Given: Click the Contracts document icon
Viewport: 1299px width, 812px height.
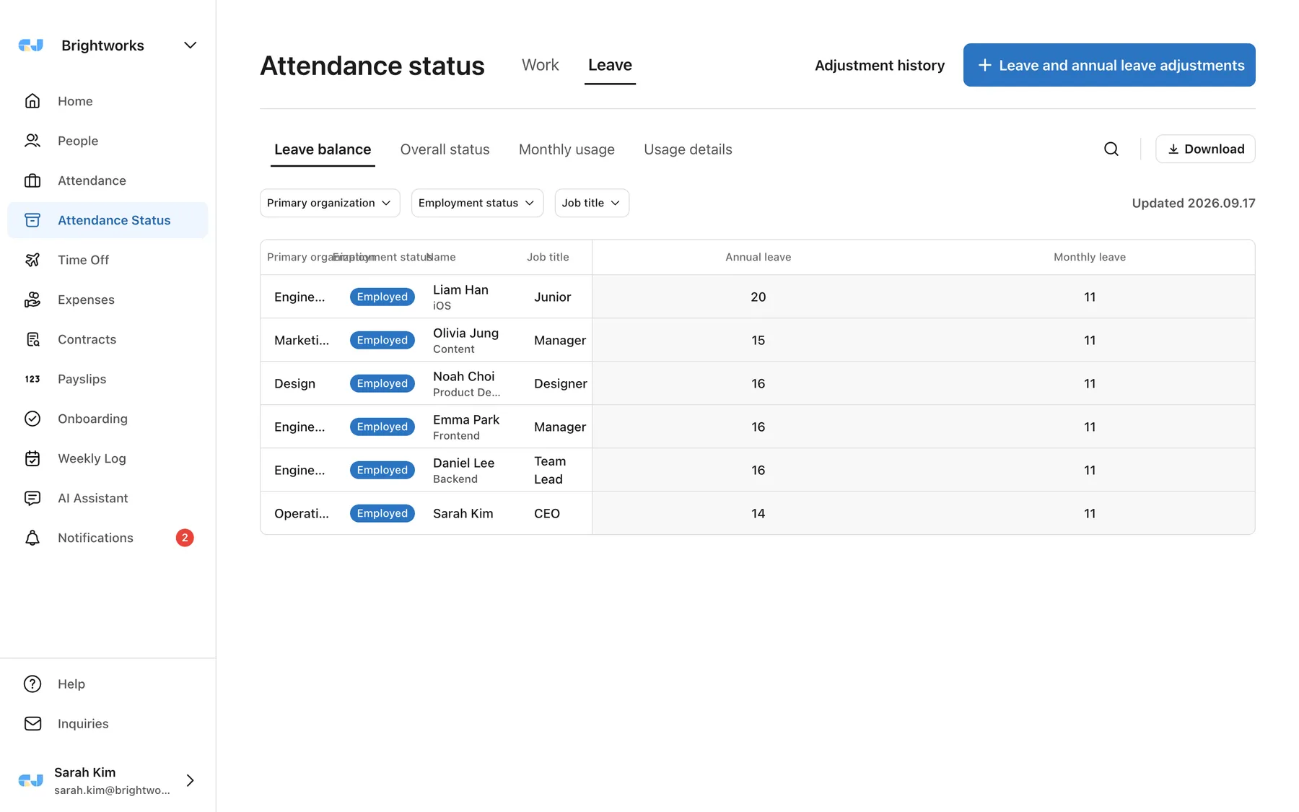Looking at the screenshot, I should [x=32, y=339].
